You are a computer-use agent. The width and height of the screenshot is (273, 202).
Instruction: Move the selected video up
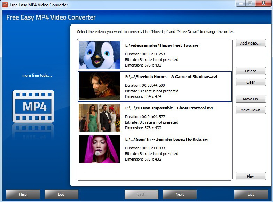click(251, 99)
